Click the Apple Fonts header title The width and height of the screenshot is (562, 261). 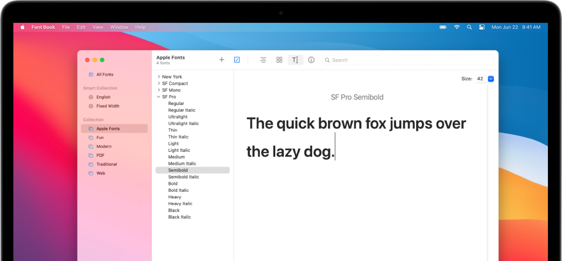[x=171, y=57]
